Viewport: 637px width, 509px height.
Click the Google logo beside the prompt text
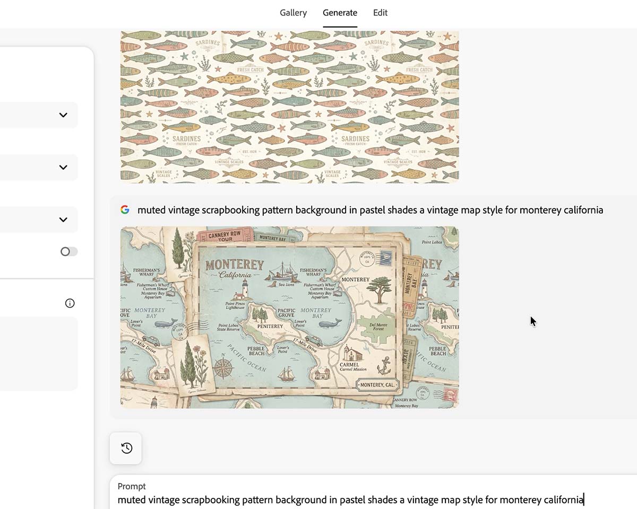[x=125, y=210]
